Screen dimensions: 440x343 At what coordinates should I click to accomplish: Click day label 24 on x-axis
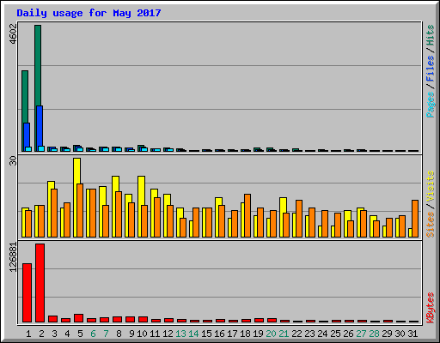pos(322,334)
